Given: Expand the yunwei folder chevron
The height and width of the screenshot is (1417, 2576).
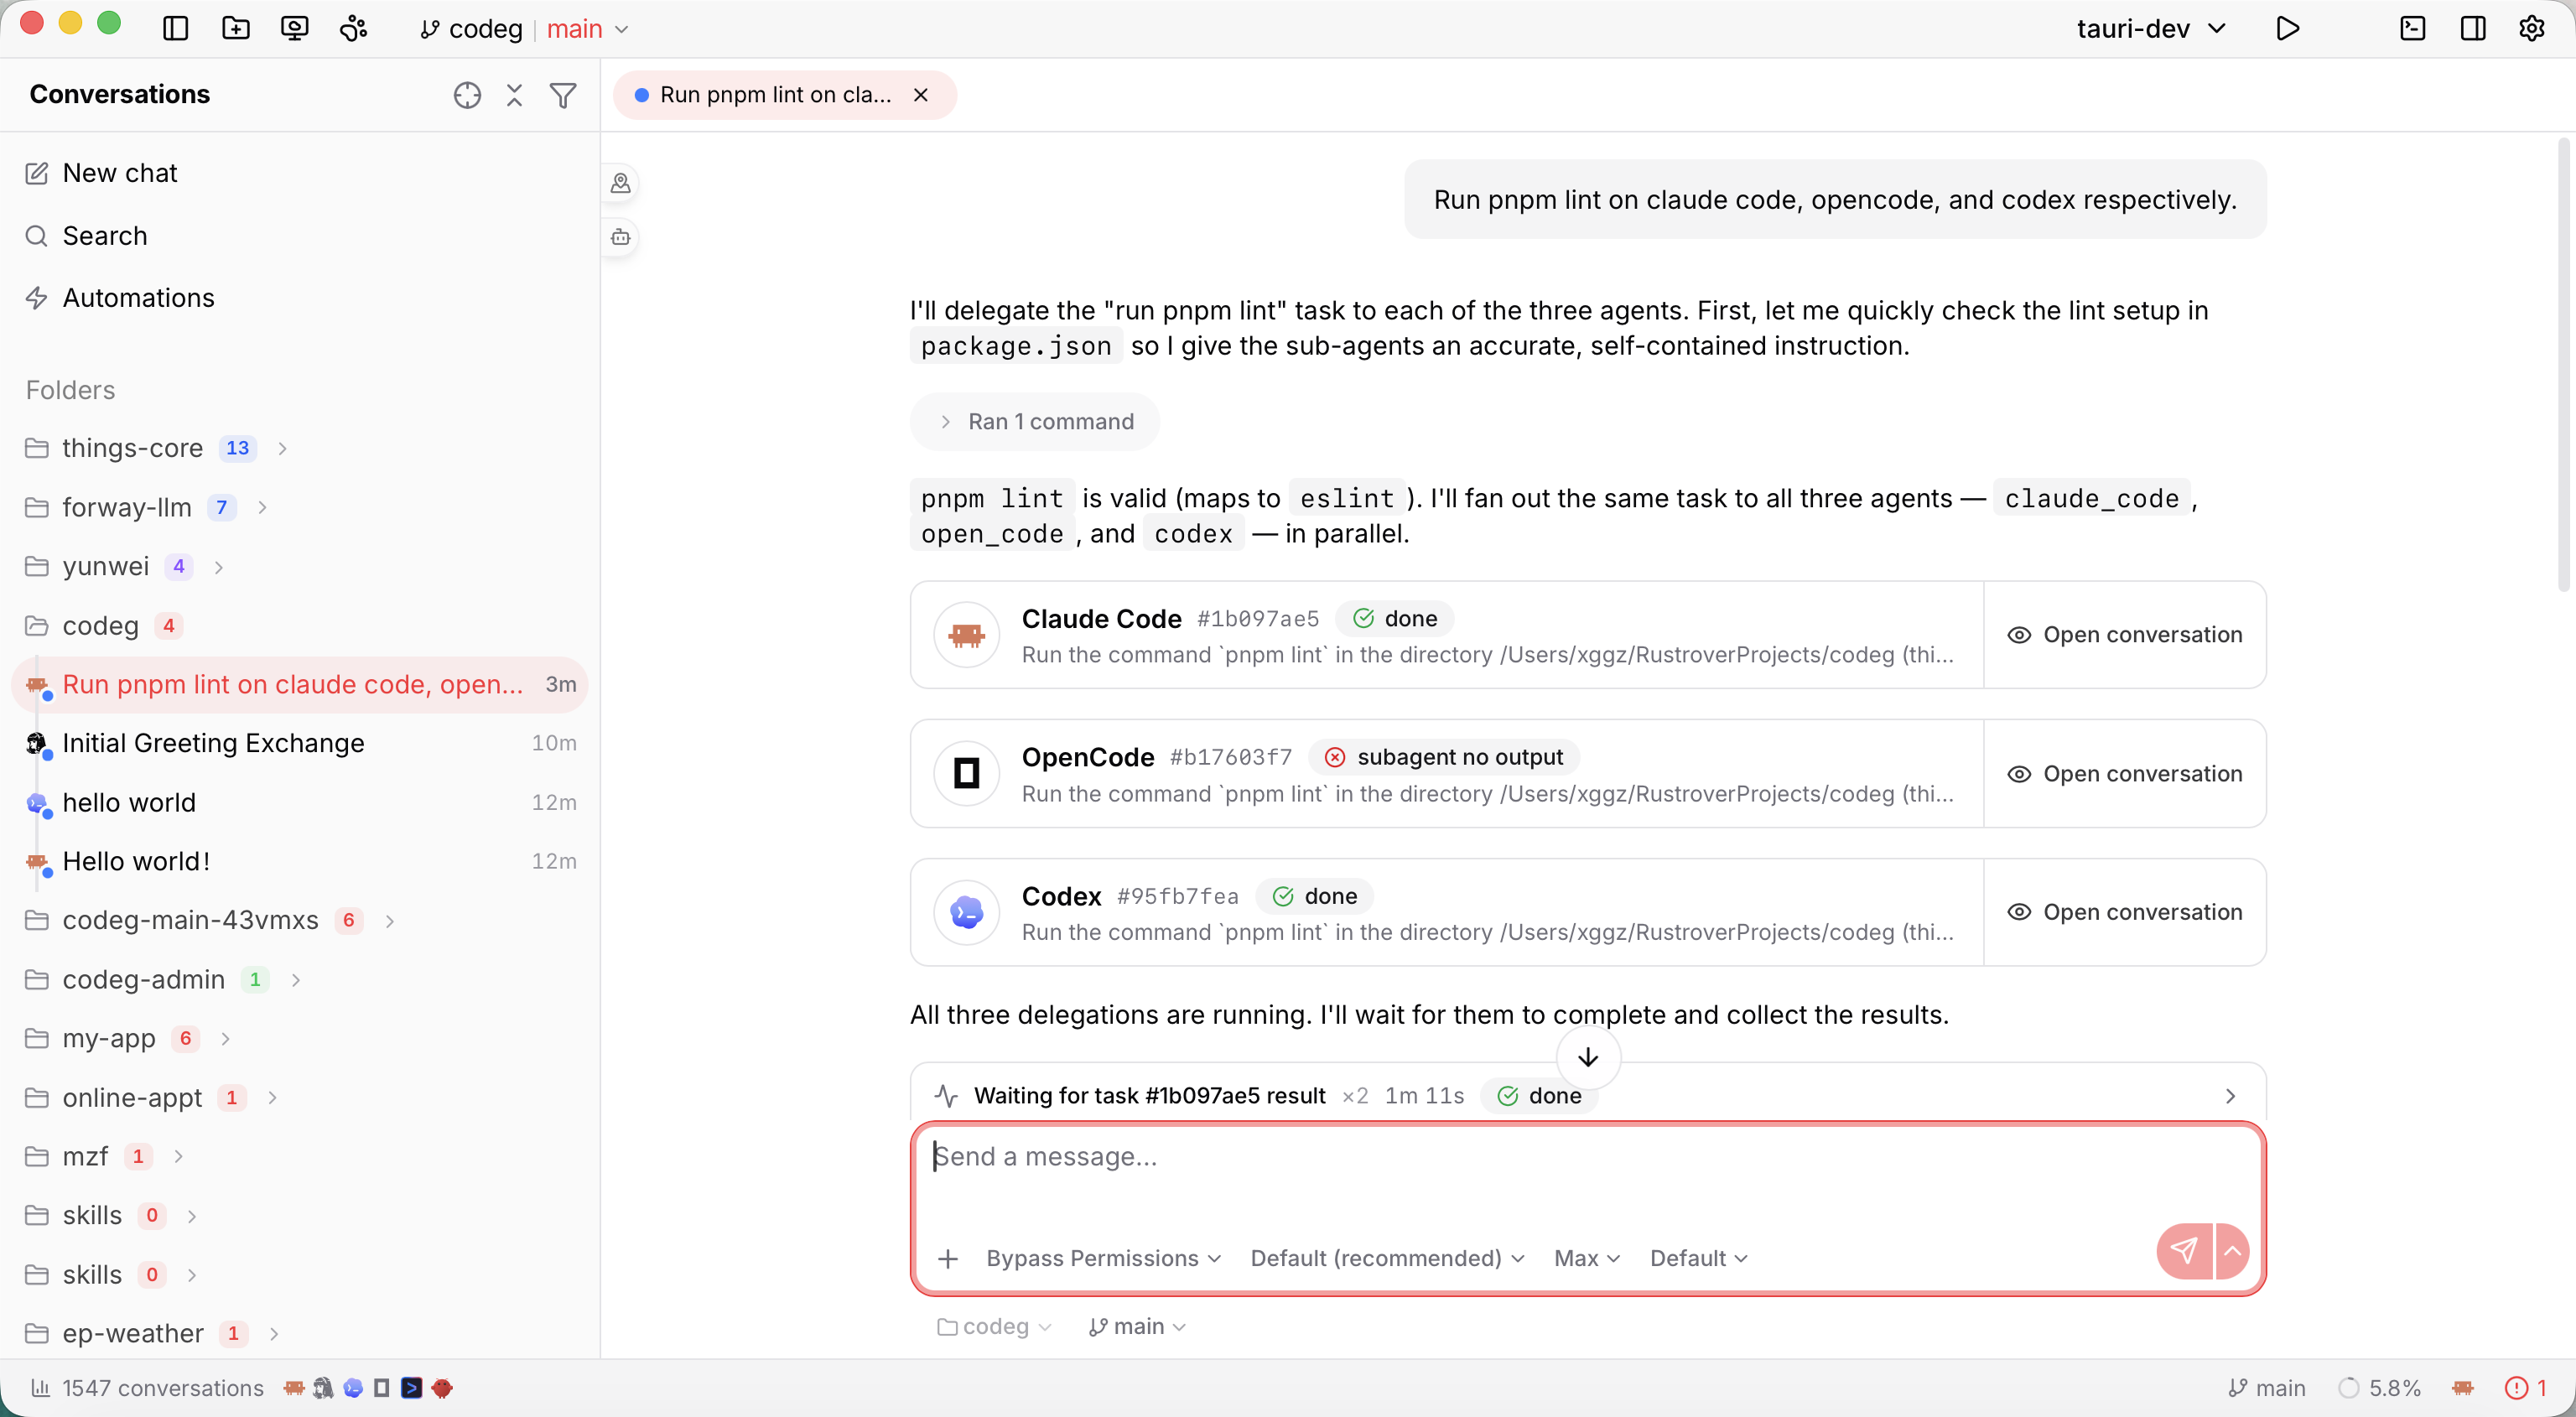Looking at the screenshot, I should [x=219, y=567].
